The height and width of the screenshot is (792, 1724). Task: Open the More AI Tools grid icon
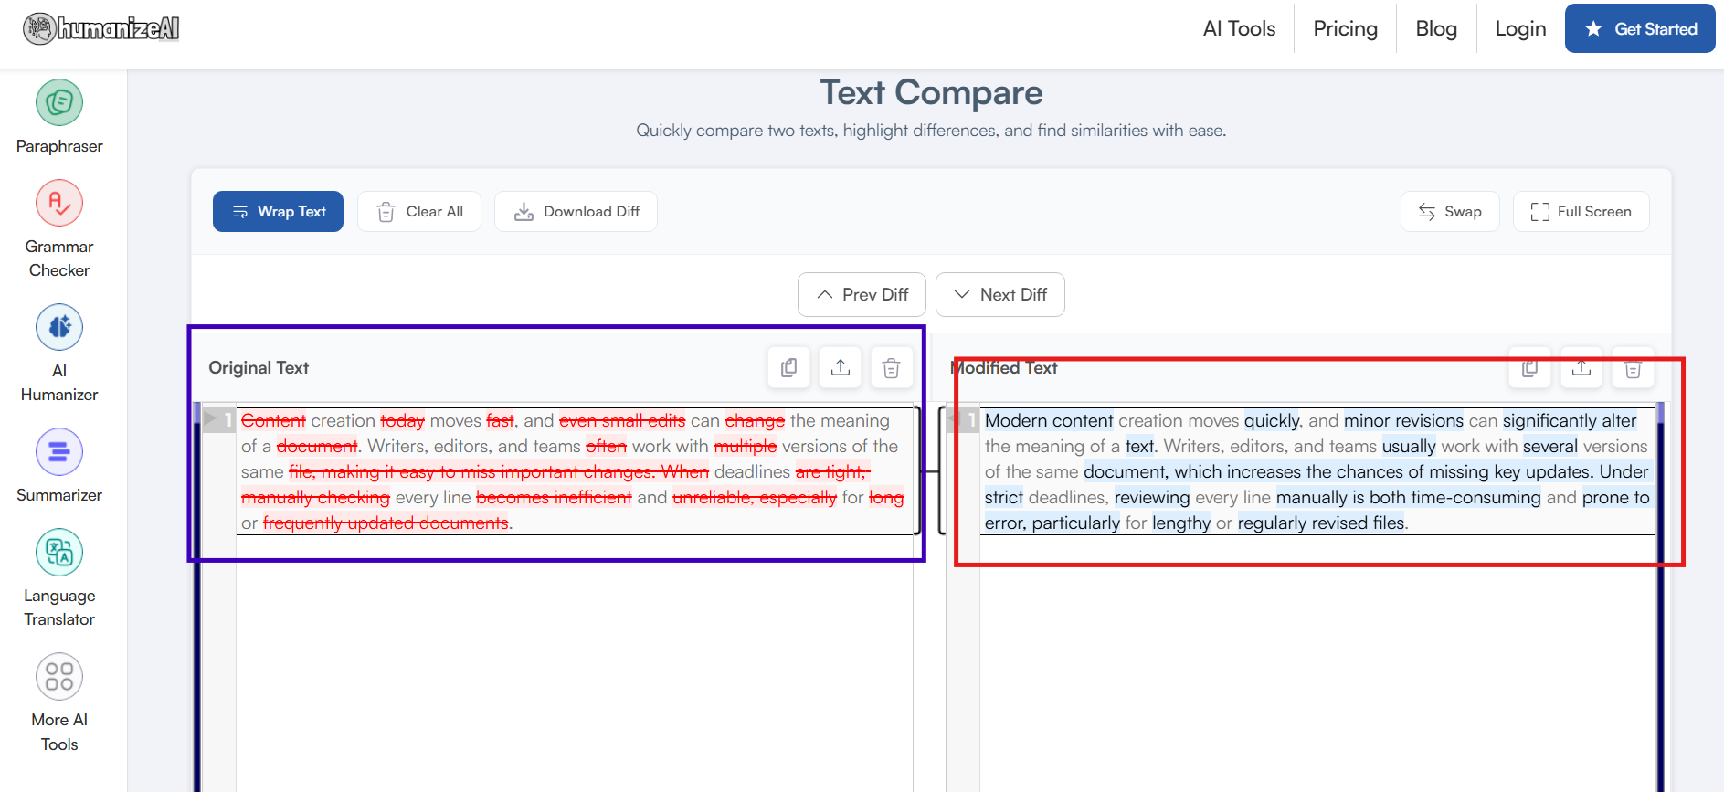(59, 676)
